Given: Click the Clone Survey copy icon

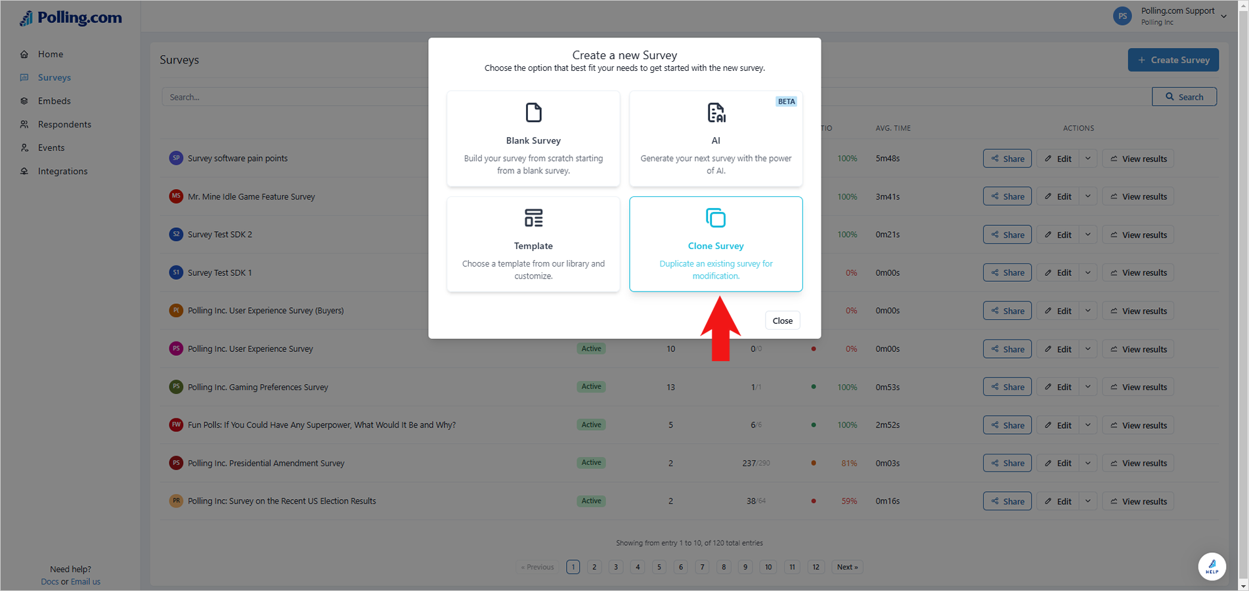Looking at the screenshot, I should [716, 218].
